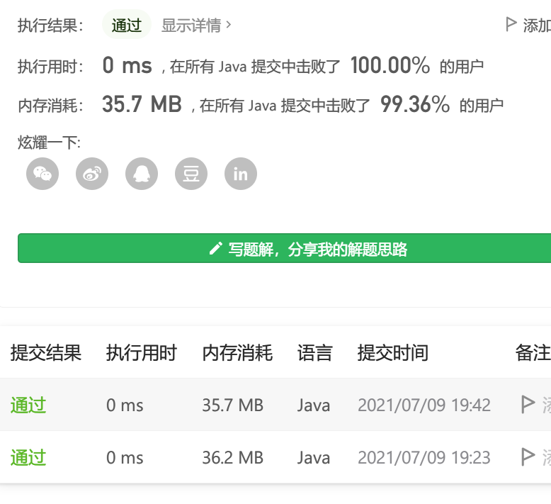Click the note flag in the 19:23 submission row
Viewport: 551px width, 504px height.
[528, 457]
